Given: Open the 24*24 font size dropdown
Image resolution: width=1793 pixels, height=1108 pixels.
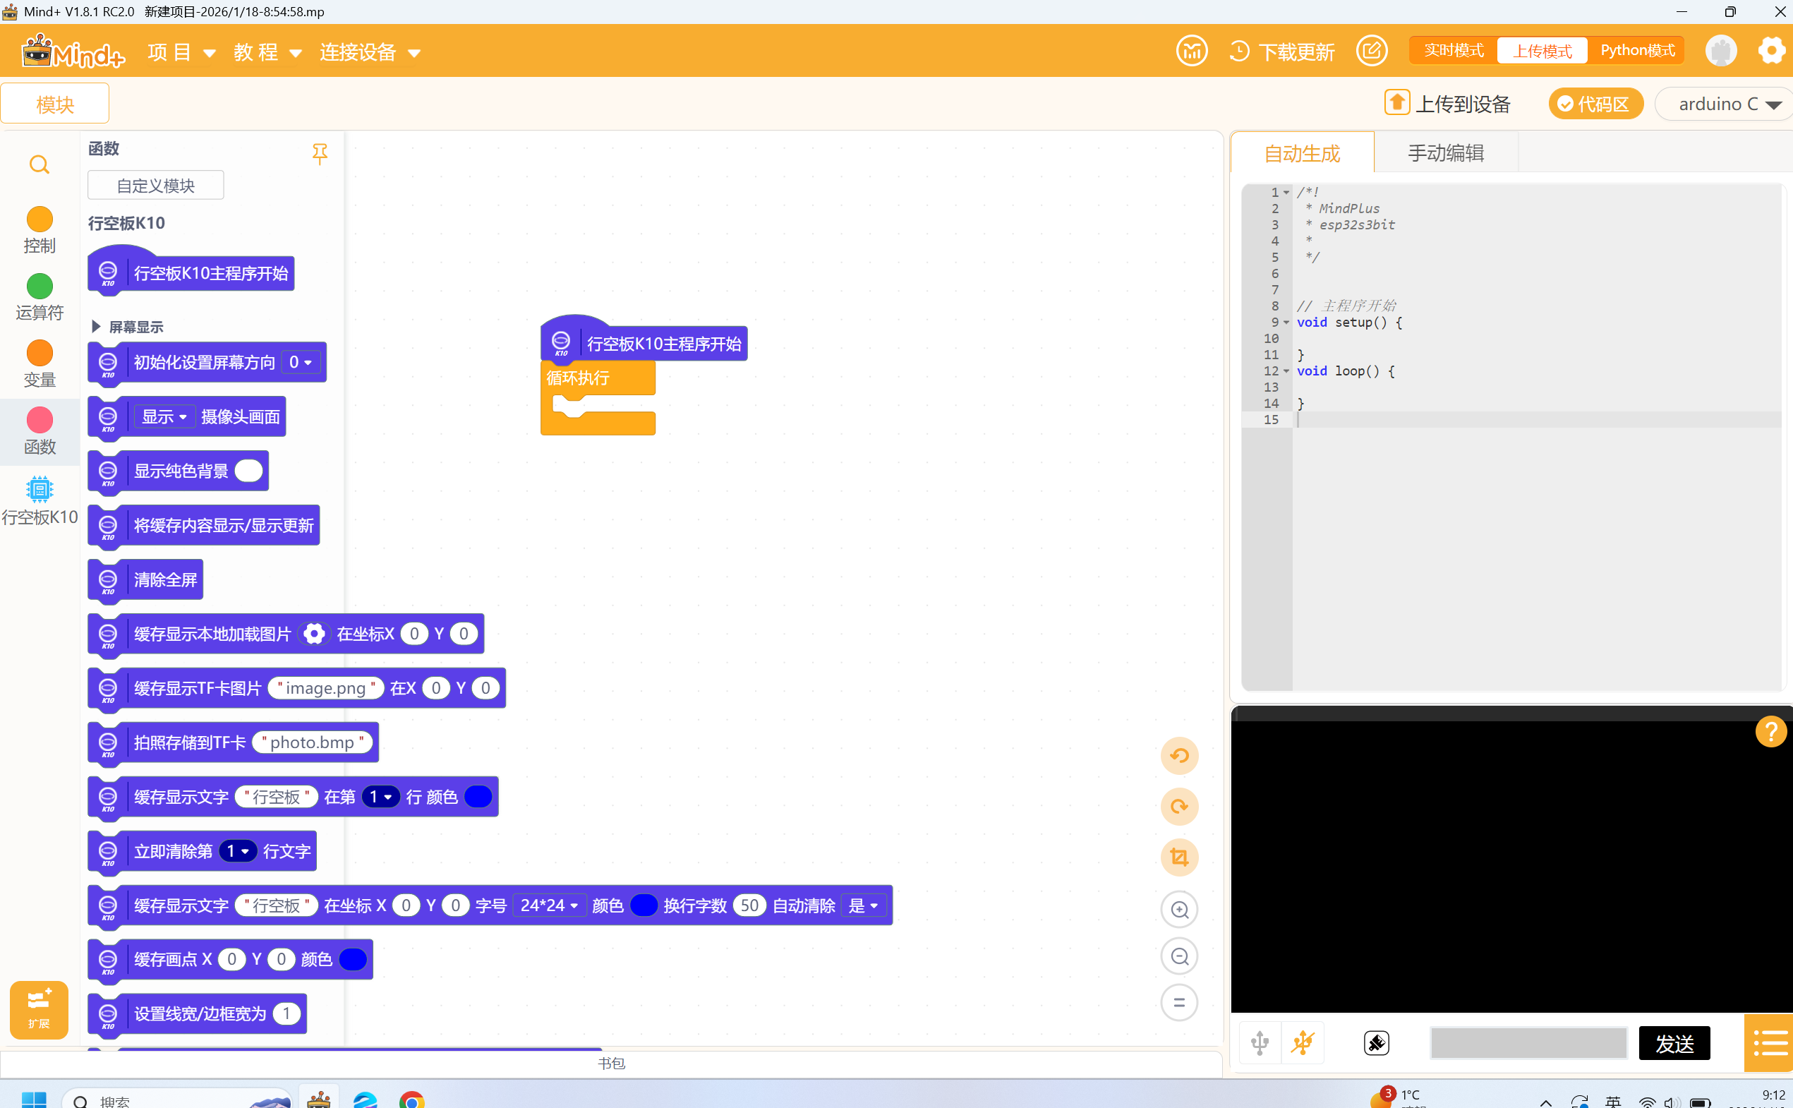Looking at the screenshot, I should 550,905.
